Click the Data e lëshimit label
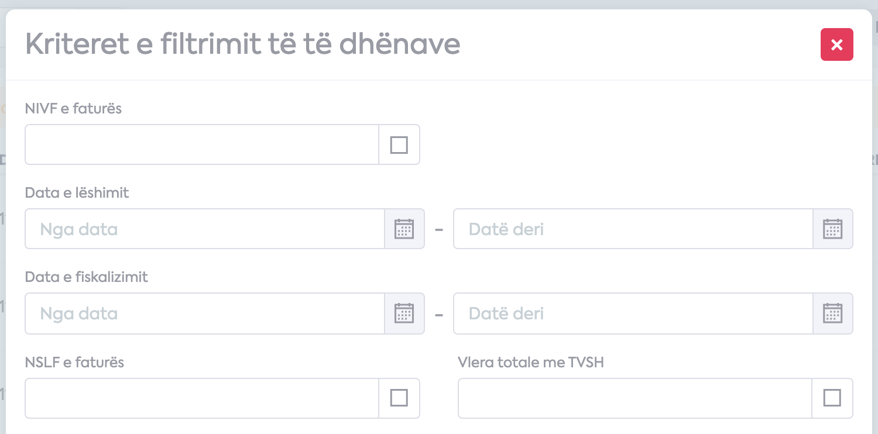 tap(77, 192)
